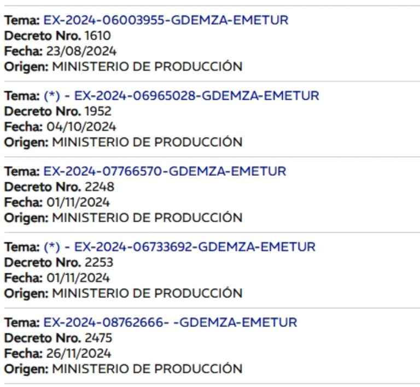Select the Fecha line under Decreto 2253
420x387 pixels.
click(57, 277)
